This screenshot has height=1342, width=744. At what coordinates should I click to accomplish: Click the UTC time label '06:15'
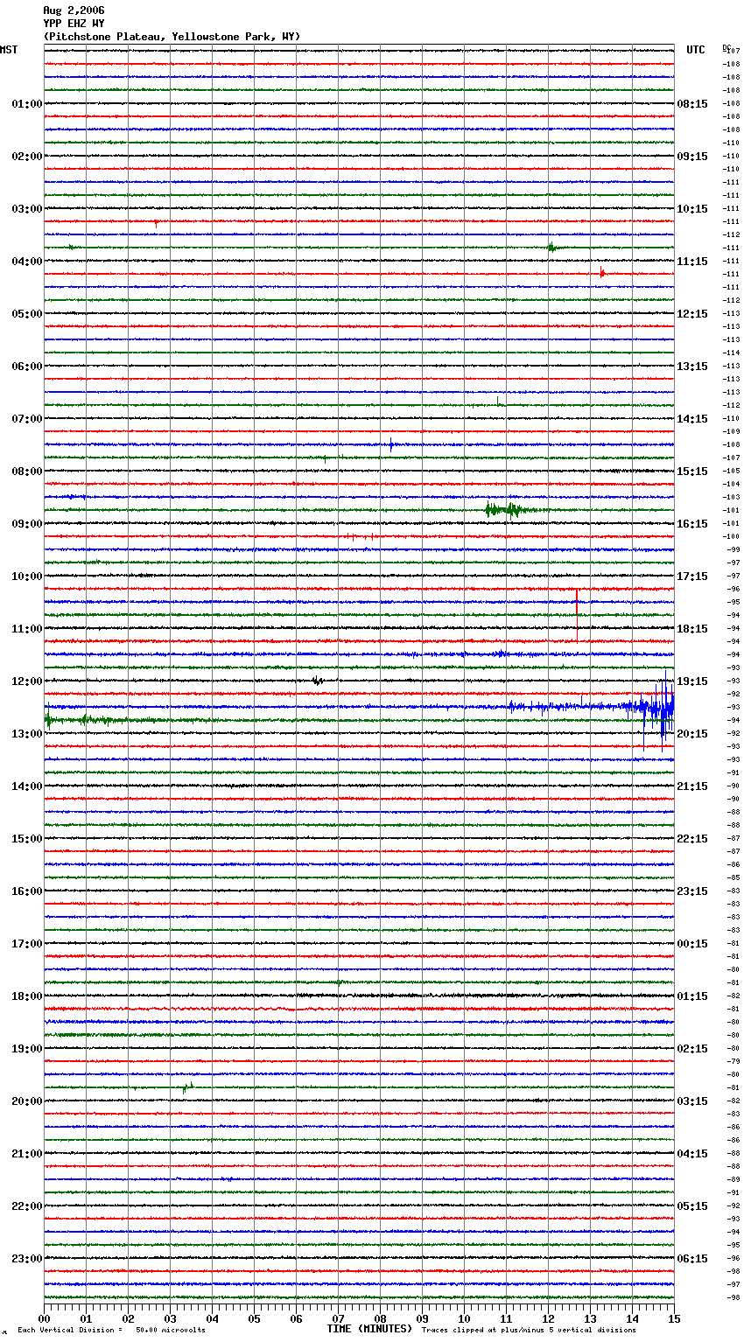click(692, 1259)
